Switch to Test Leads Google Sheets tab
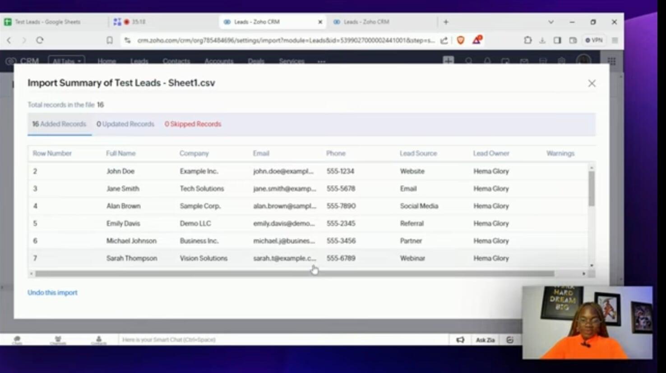The height and width of the screenshot is (373, 666). pos(47,22)
